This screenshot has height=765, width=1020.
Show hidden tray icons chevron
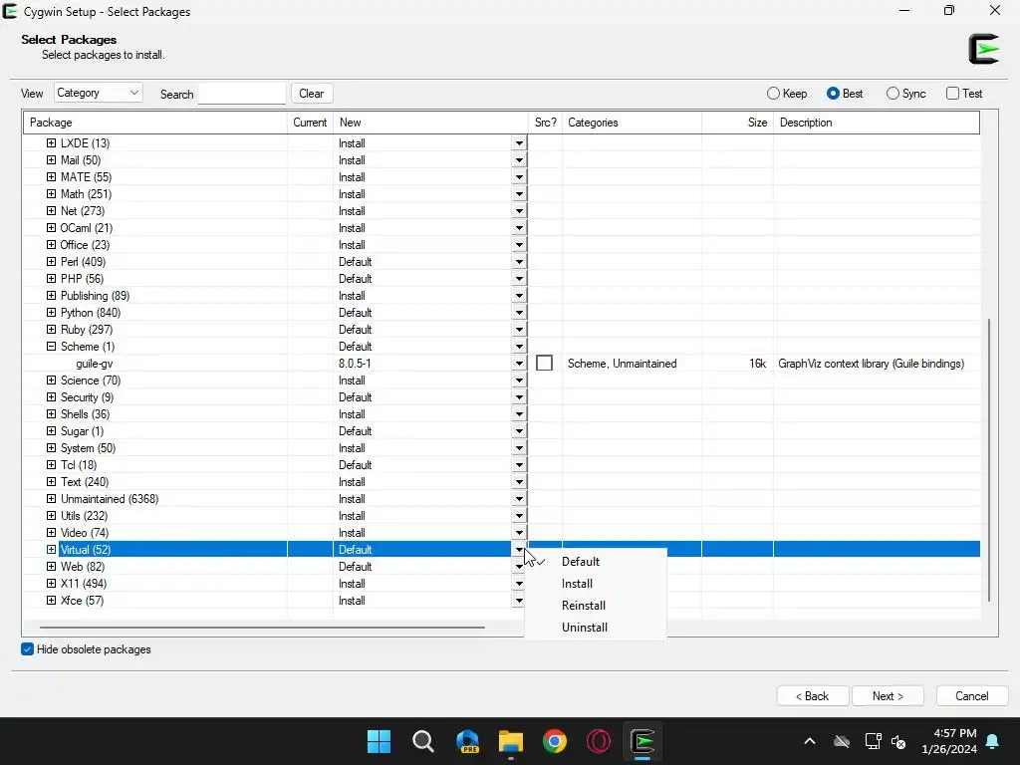810,741
